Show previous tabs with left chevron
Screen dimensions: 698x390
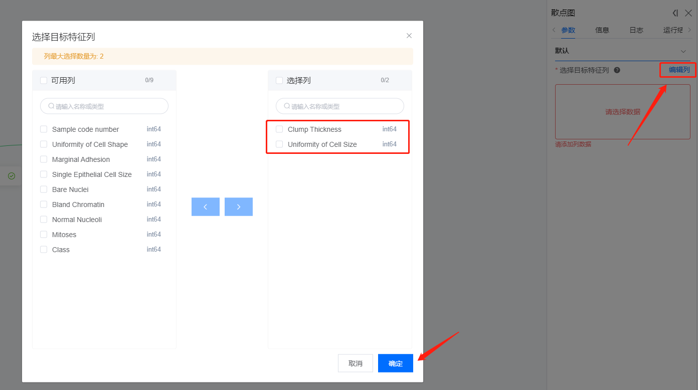[x=554, y=30]
